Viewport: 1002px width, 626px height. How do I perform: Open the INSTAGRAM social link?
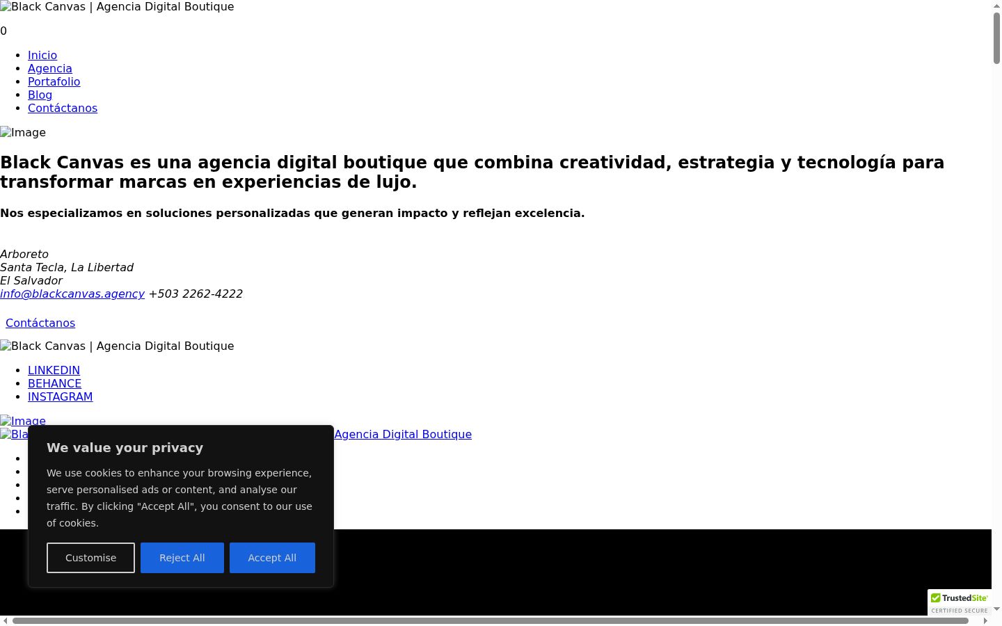click(60, 396)
